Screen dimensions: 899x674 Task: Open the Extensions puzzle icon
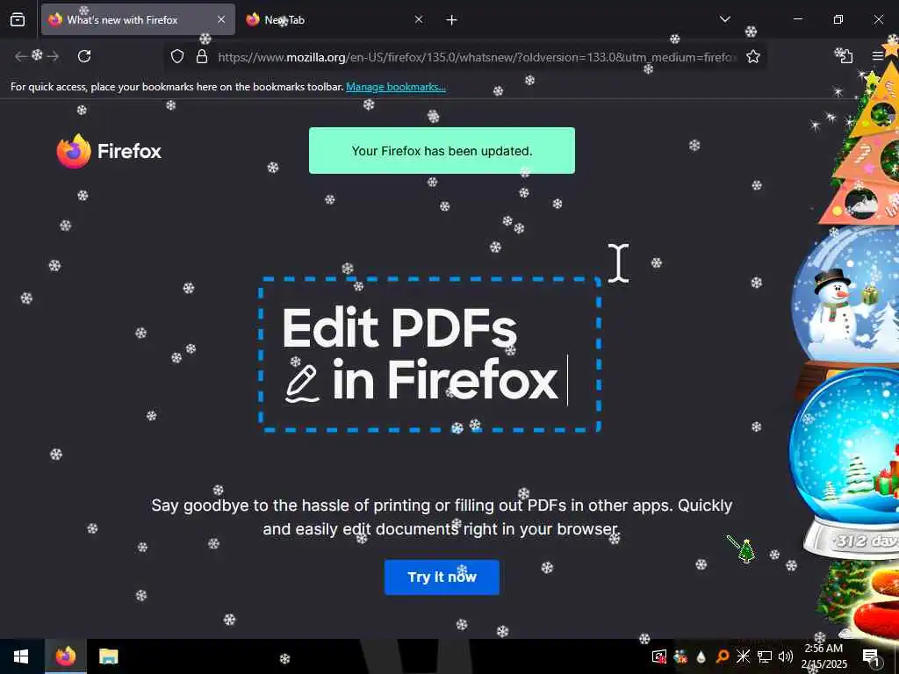[845, 56]
